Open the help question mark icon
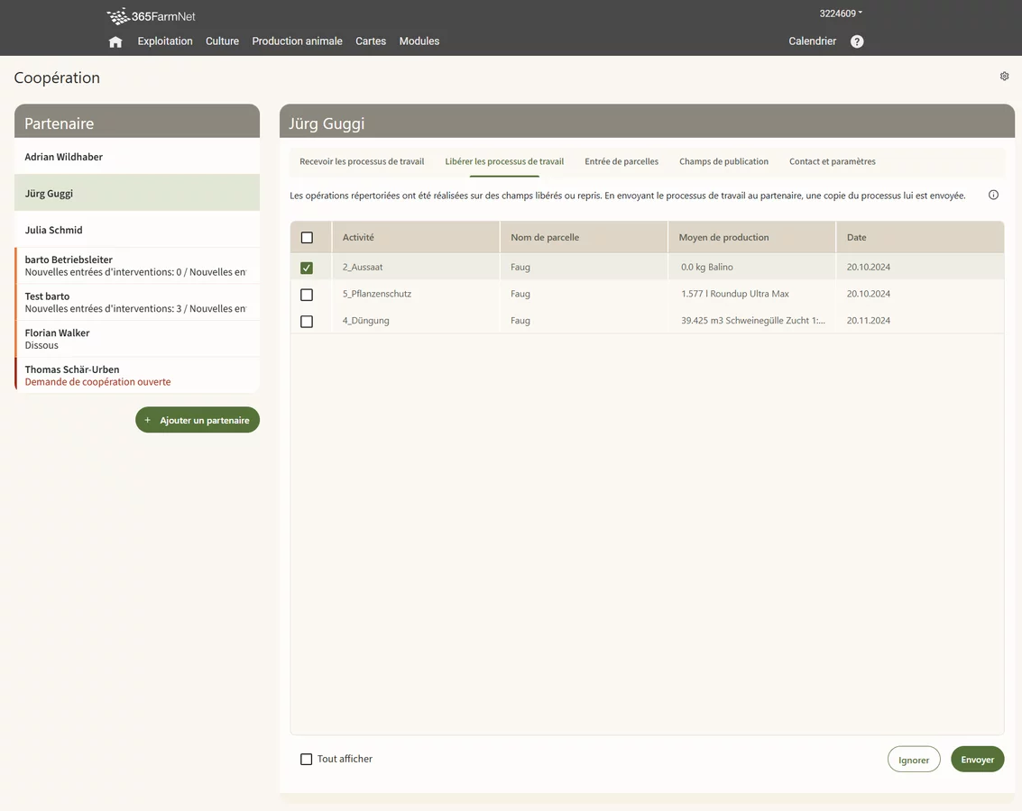 (x=857, y=41)
